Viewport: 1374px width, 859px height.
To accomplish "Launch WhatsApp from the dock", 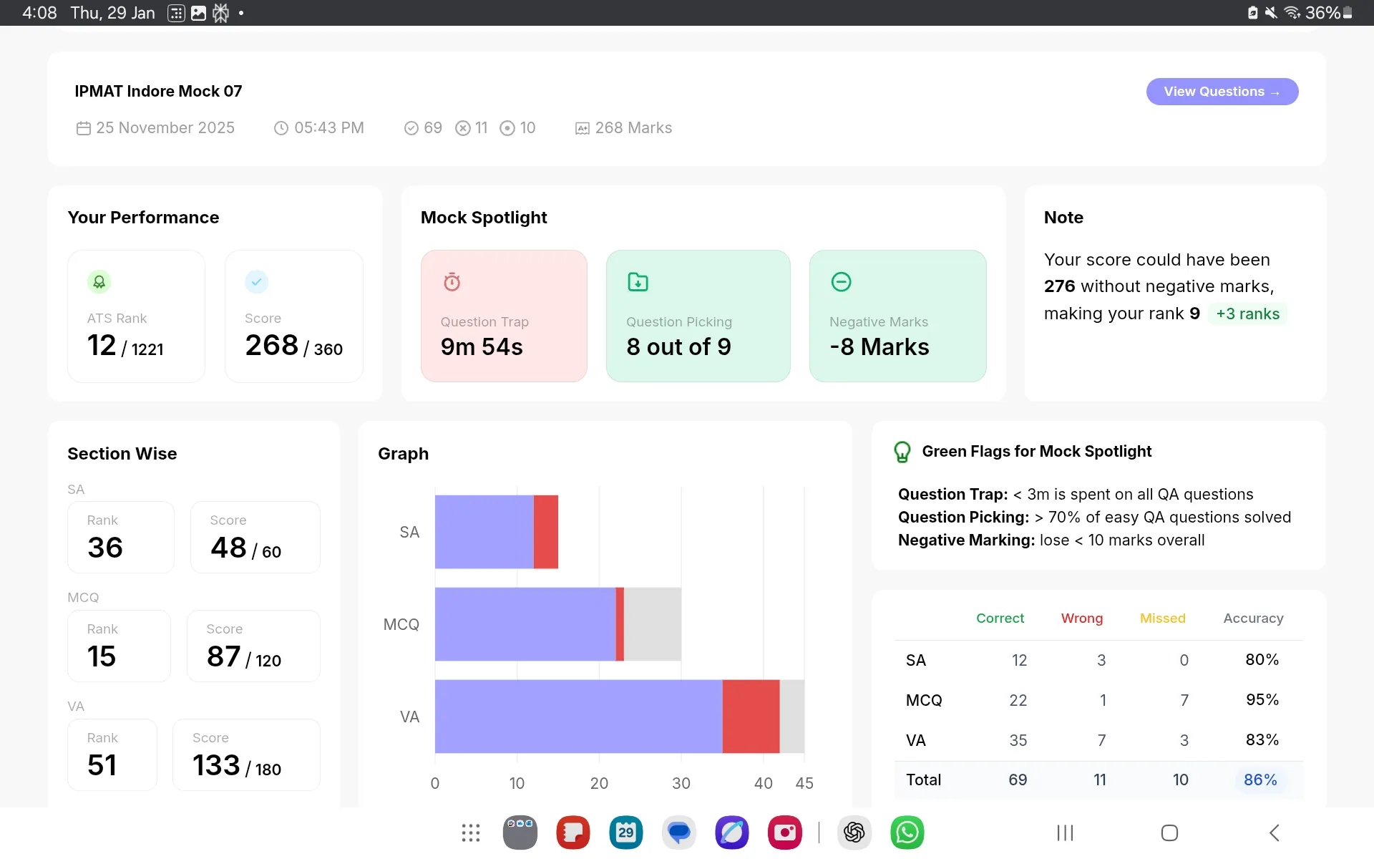I will 907,833.
